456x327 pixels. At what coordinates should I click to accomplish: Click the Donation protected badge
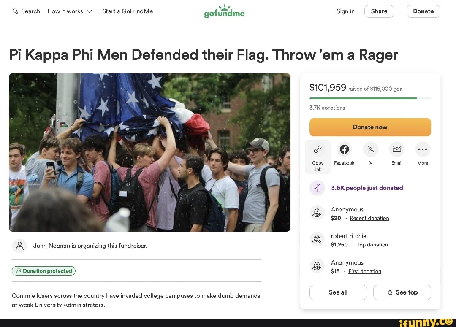point(43,270)
